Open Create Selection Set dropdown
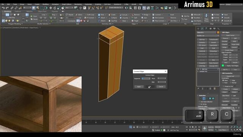Screen dimensions: 243x137 [x=116, y=8]
